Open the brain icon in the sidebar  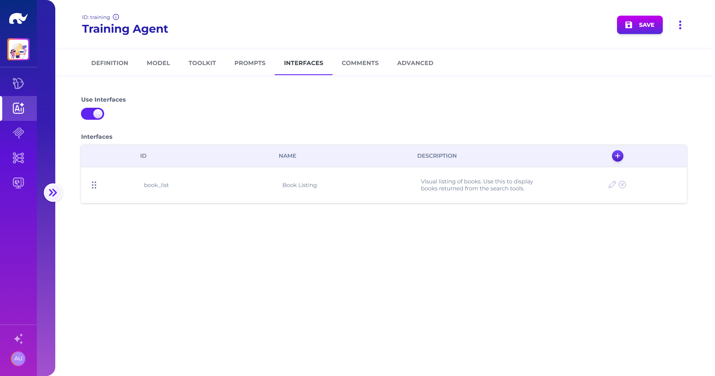(18, 83)
